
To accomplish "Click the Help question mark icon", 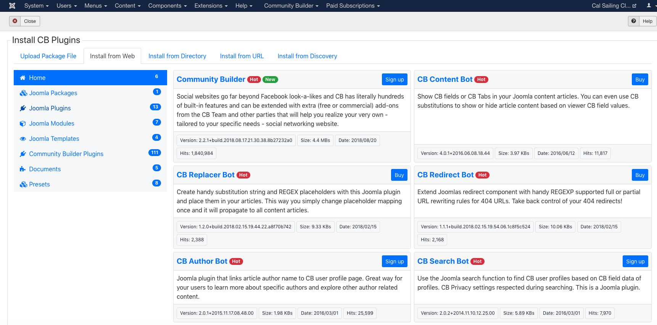I will 634,21.
